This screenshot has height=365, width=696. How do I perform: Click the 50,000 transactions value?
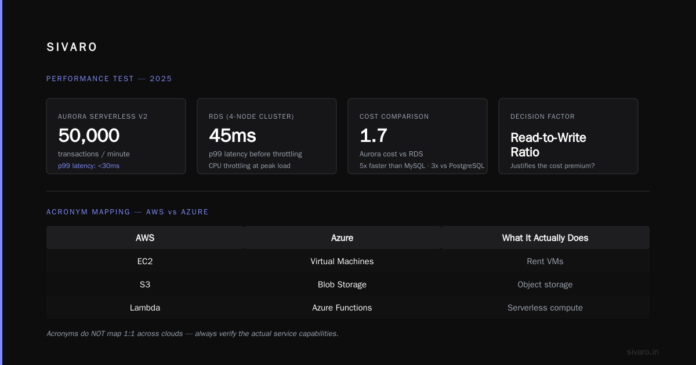tap(89, 136)
